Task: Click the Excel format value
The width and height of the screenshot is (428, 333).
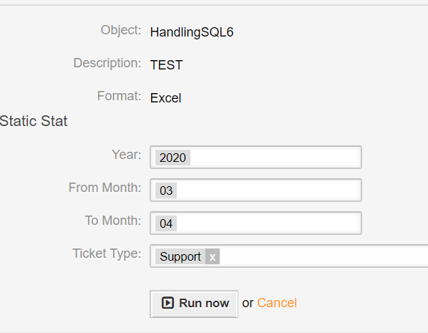Action: click(x=165, y=98)
